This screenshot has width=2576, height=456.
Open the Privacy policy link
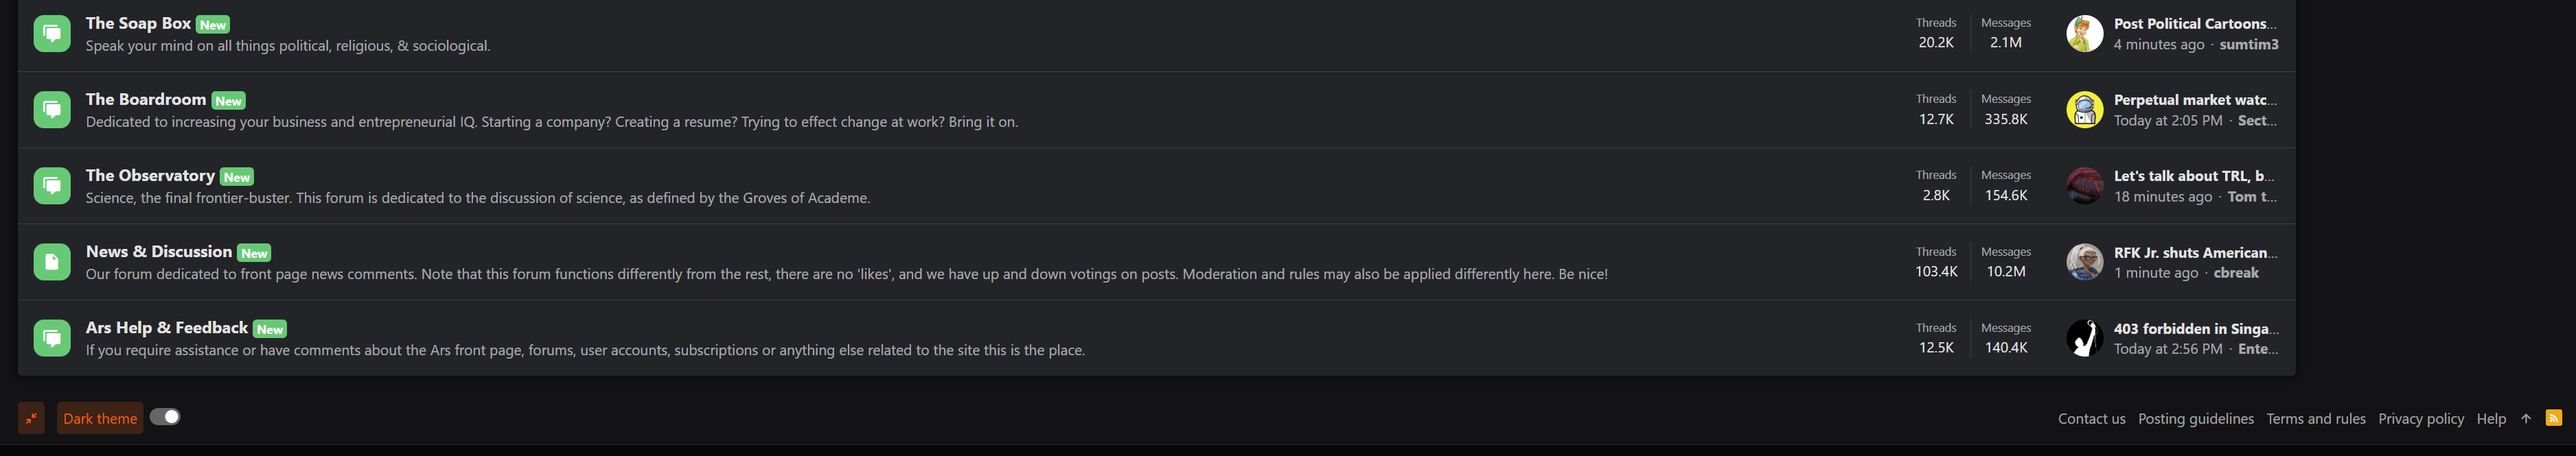(2420, 419)
